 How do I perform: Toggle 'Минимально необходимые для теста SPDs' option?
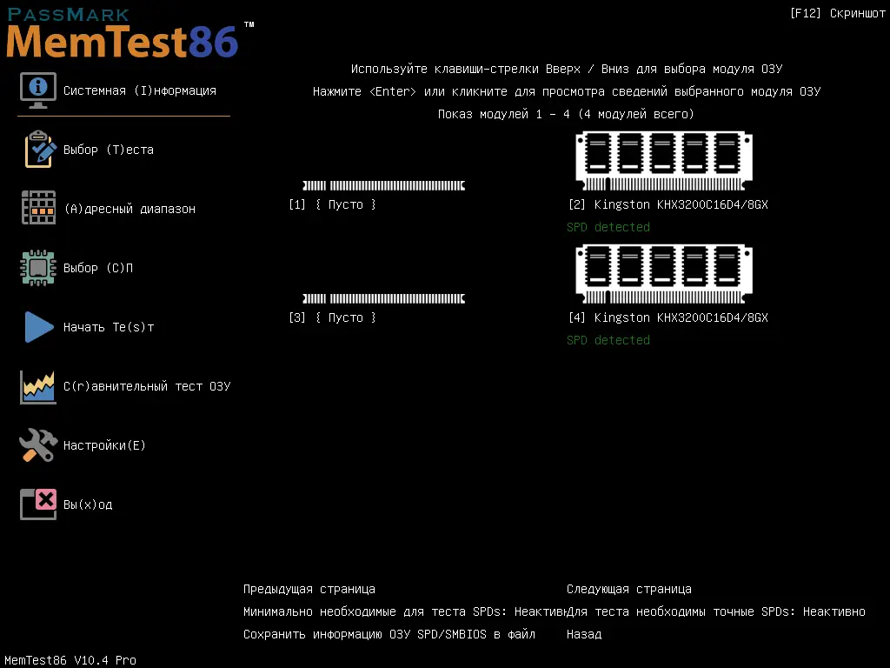point(405,611)
